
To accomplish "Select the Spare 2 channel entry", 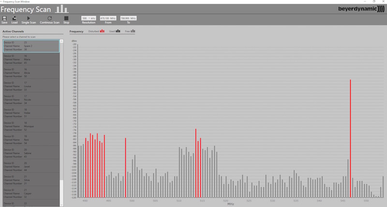I will (x=30, y=46).
